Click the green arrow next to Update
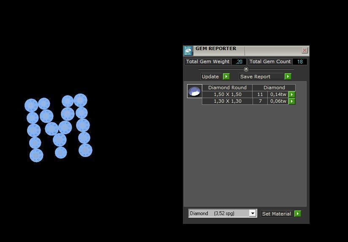 coord(226,77)
